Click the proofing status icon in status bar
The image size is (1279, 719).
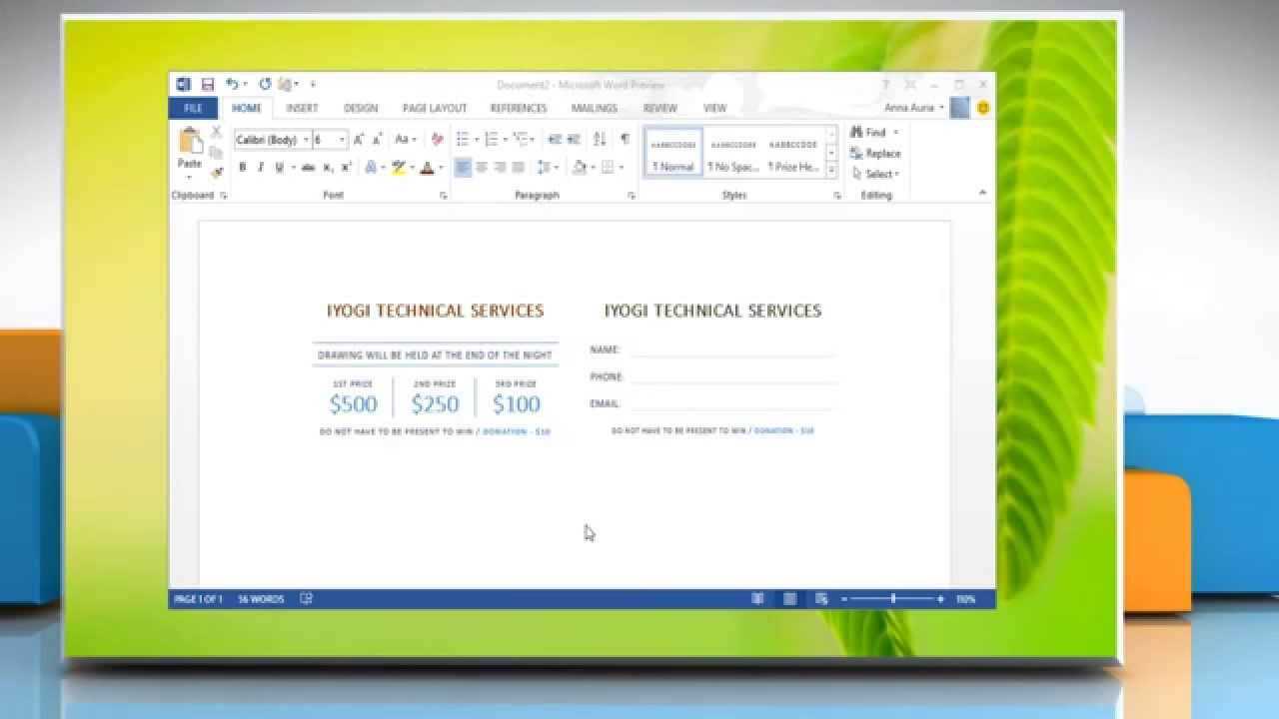(x=307, y=599)
